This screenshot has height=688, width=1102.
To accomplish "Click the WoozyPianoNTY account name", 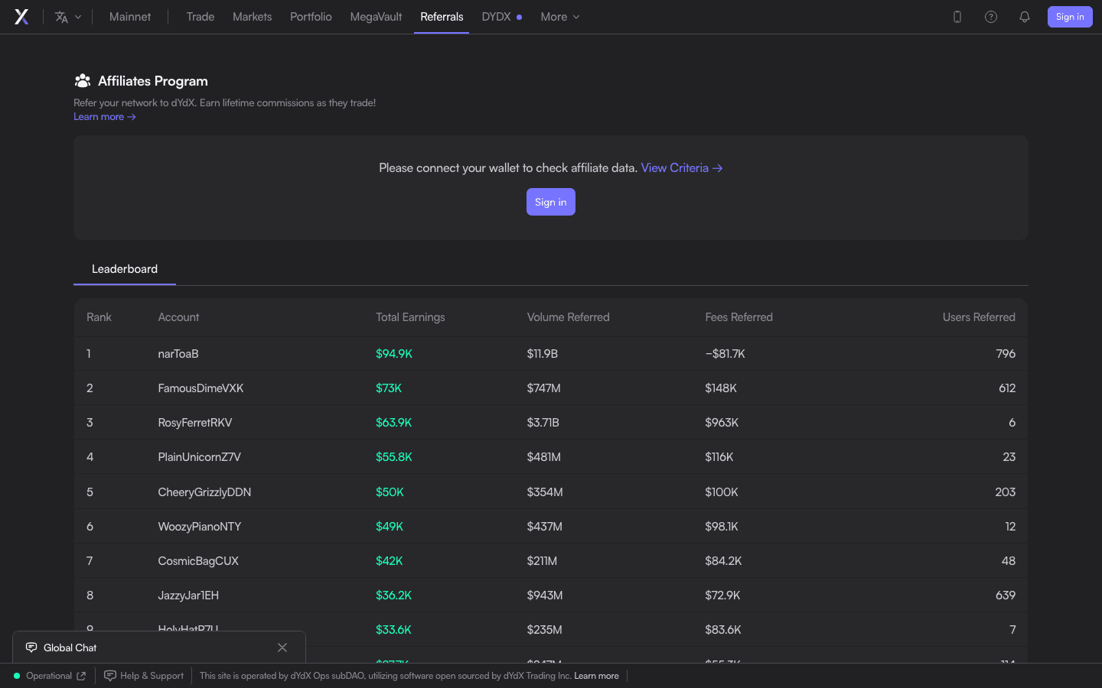I will (200, 527).
